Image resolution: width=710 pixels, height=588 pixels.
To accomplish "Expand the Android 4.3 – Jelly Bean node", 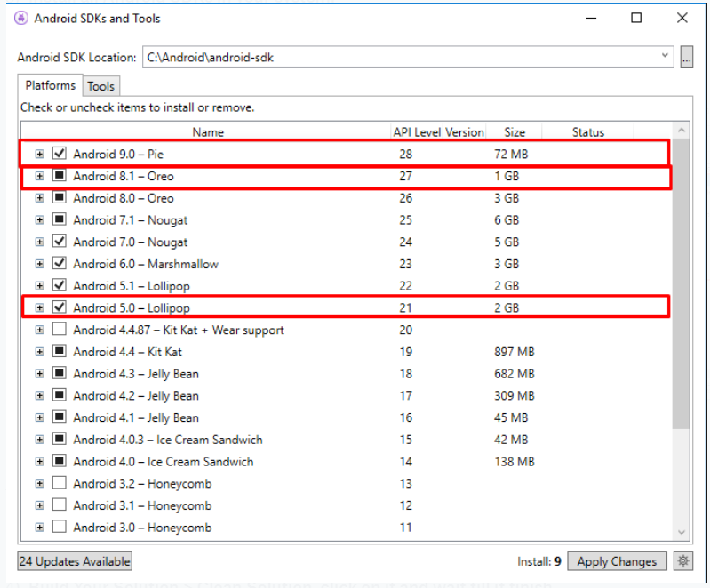I will click(x=40, y=373).
